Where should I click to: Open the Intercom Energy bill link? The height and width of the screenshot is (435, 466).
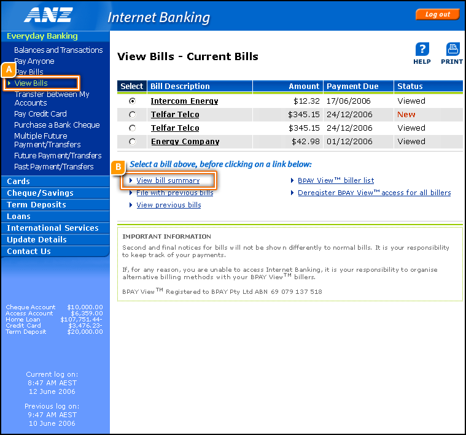(x=184, y=101)
